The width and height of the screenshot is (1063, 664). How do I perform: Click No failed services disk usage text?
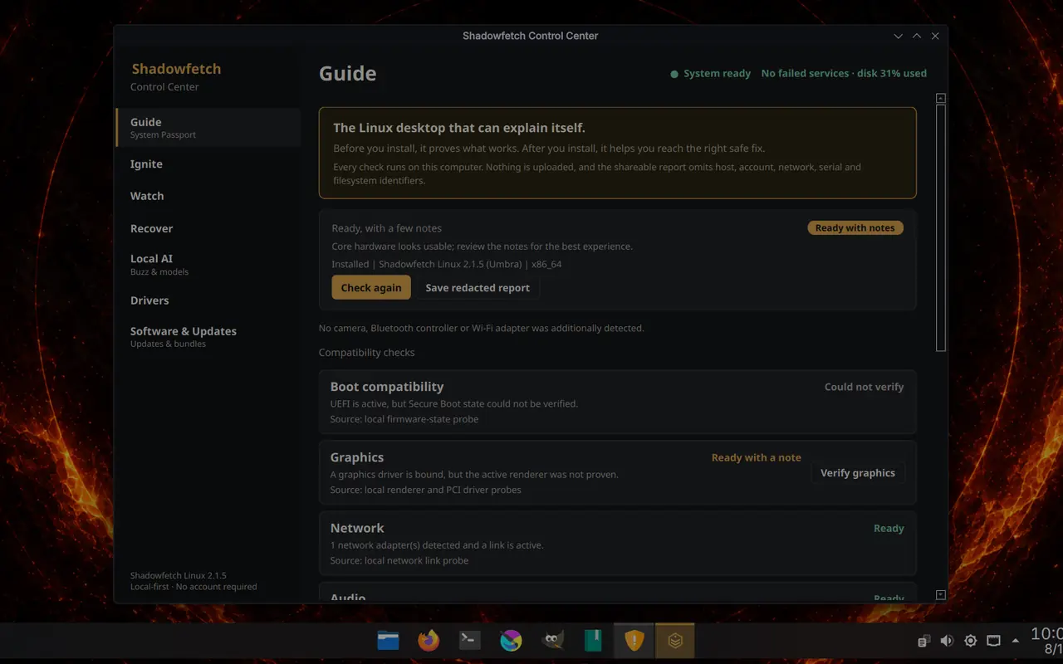tap(844, 73)
